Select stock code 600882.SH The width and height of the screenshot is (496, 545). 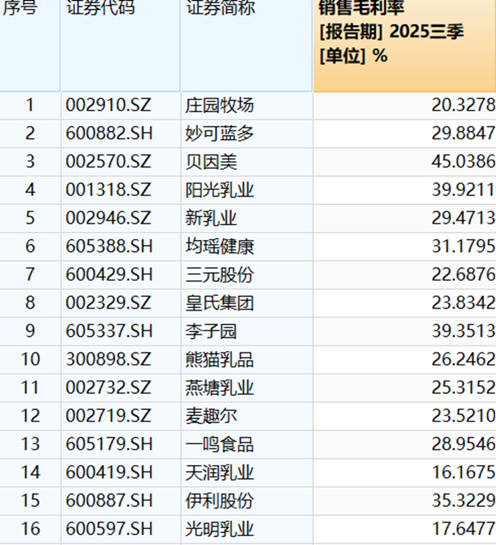click(109, 133)
